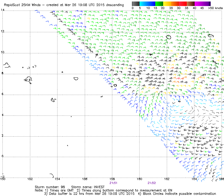Click the cyan-blue 5-15 knots legend band
The height and width of the screenshot is (196, 224).
[147, 4]
